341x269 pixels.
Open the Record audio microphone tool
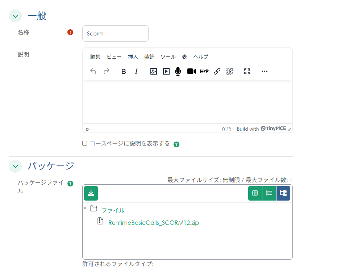(178, 71)
